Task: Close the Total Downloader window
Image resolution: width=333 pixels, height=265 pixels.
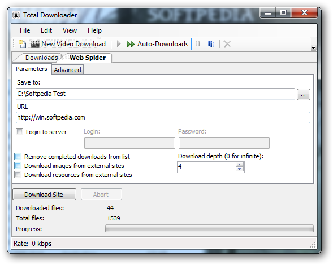Action: click(304, 13)
